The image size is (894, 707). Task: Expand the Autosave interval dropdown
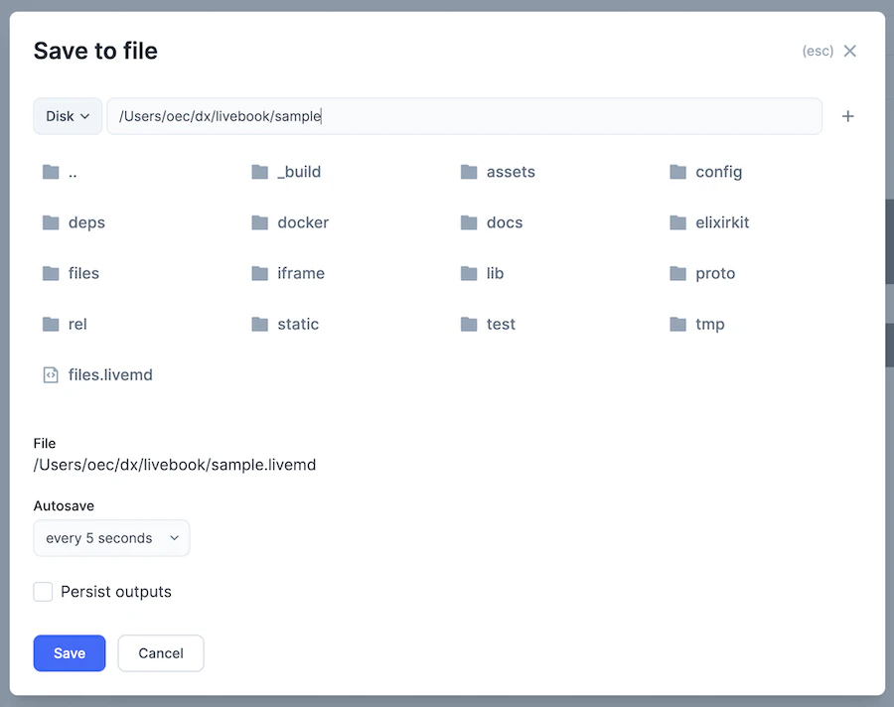[x=111, y=538]
